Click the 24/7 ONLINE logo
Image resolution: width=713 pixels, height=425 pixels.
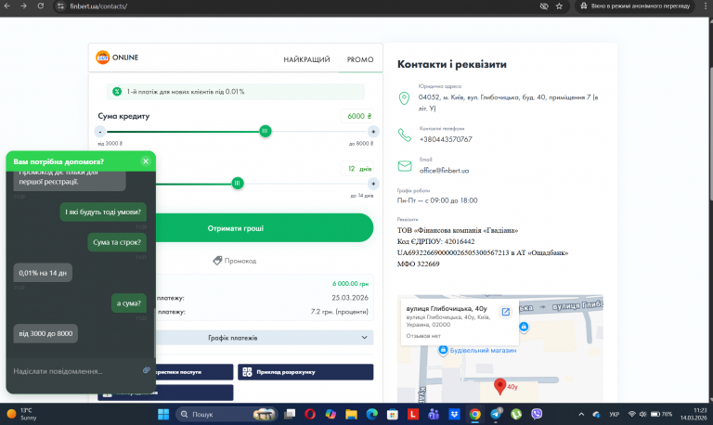click(x=117, y=58)
